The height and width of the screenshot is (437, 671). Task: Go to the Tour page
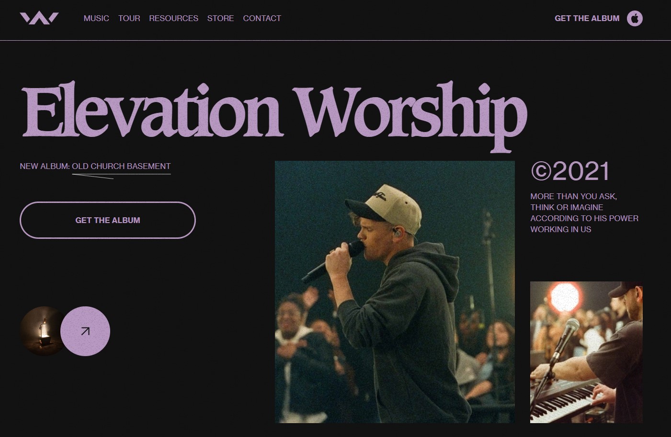coord(129,18)
